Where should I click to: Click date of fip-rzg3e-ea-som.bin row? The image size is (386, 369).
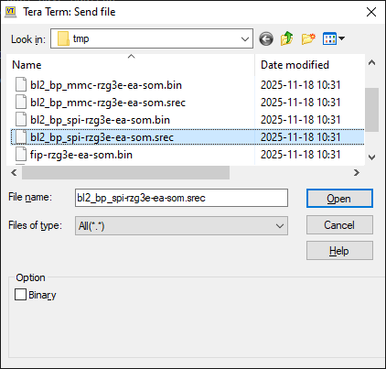click(x=301, y=155)
